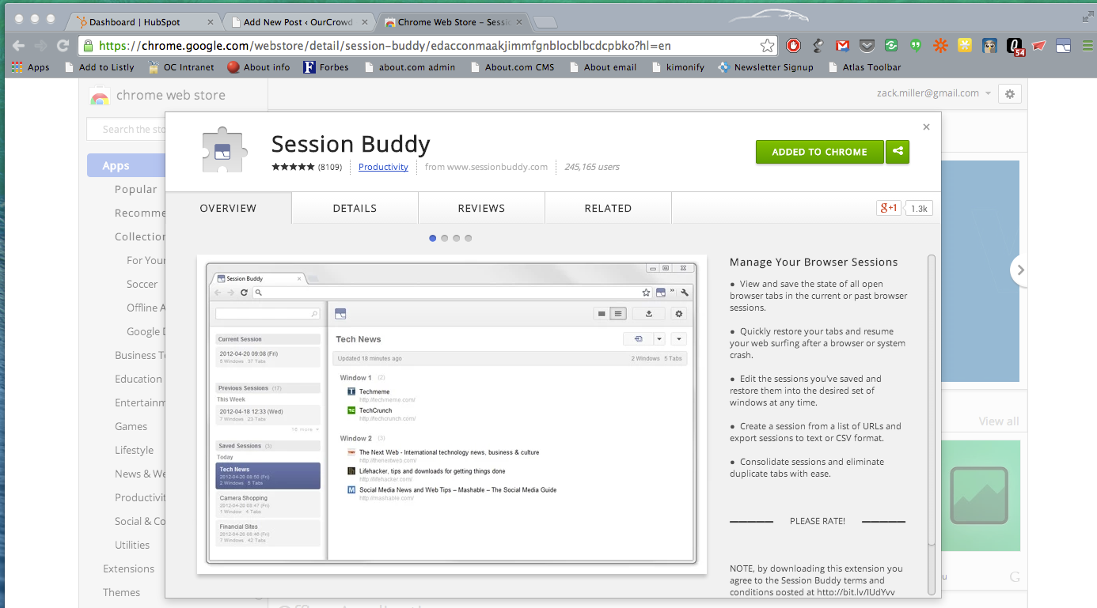This screenshot has width=1097, height=608.
Task: Select the Chrome Web Store browser tab
Action: tap(453, 22)
